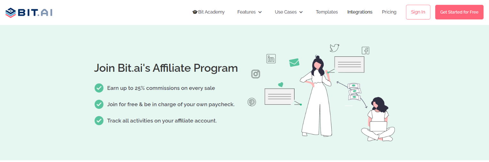Open the Integrations page
The width and height of the screenshot is (489, 162).
coord(360,12)
